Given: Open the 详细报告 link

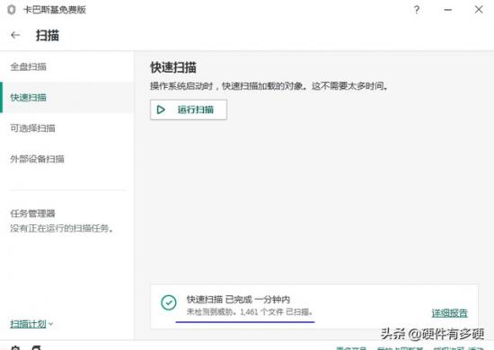Looking at the screenshot, I should pyautogui.click(x=450, y=313).
